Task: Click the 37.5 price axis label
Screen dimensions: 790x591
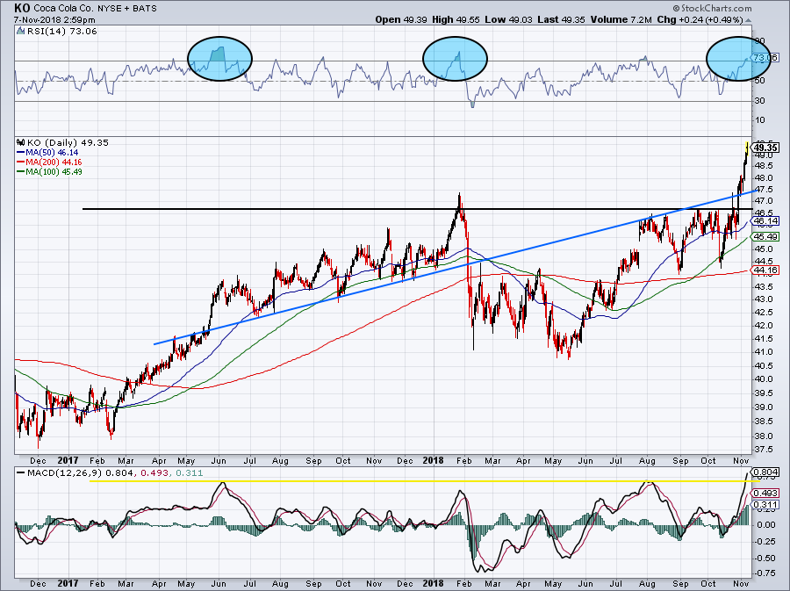Action: [x=764, y=450]
